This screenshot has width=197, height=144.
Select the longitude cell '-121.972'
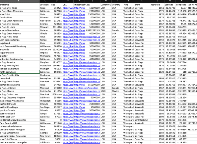[x=181, y=59]
